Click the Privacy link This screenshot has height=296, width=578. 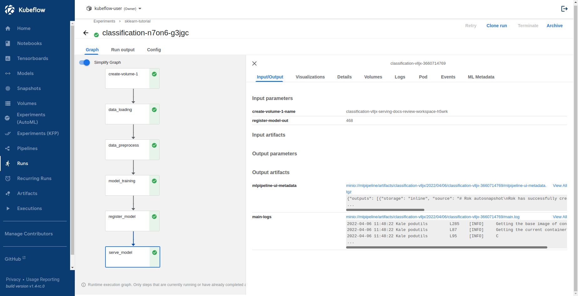[13, 279]
